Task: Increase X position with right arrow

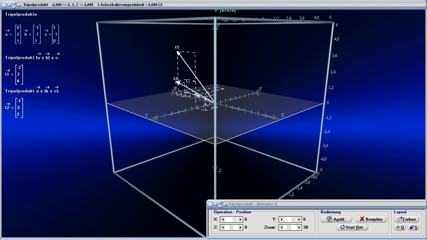Action: point(240,219)
